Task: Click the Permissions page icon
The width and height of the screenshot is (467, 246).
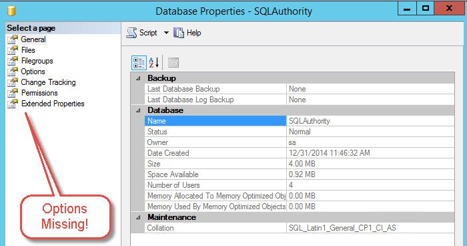Action: [x=13, y=93]
